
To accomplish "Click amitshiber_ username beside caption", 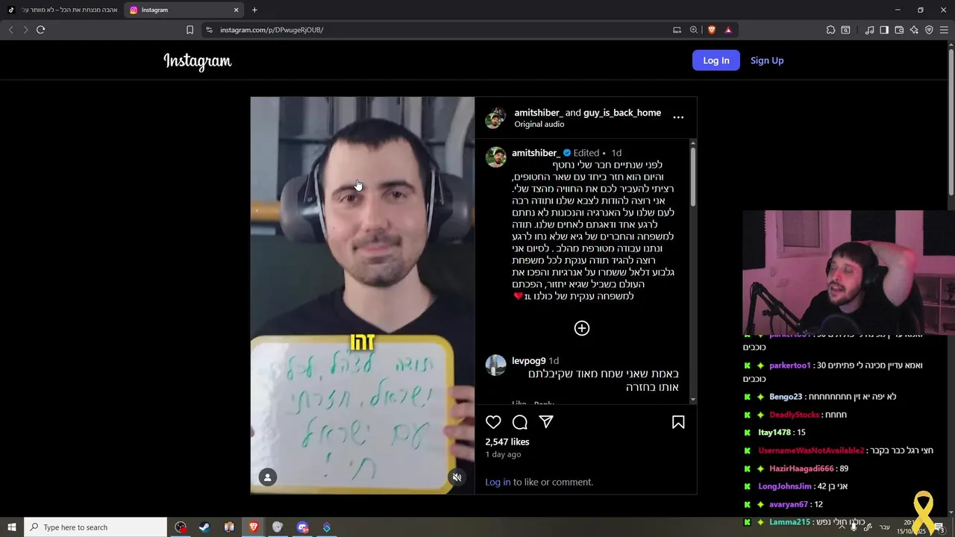I will pyautogui.click(x=536, y=153).
